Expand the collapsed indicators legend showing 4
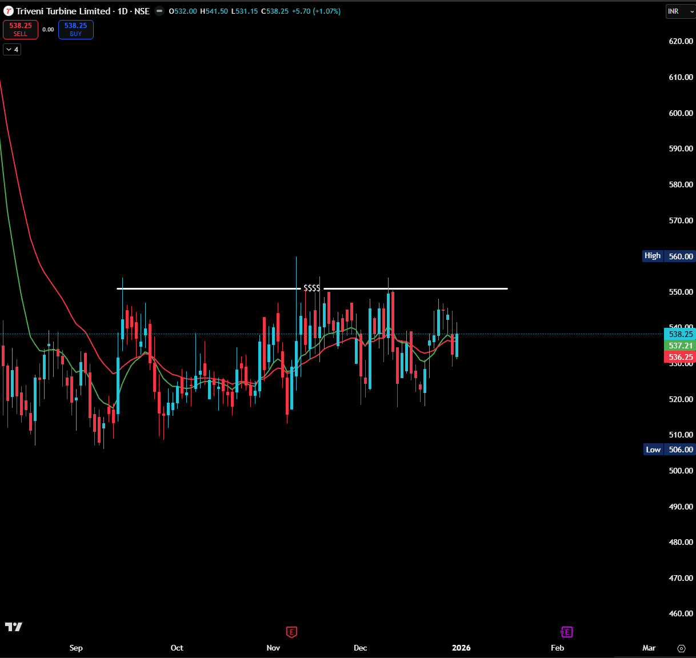 tap(12, 50)
